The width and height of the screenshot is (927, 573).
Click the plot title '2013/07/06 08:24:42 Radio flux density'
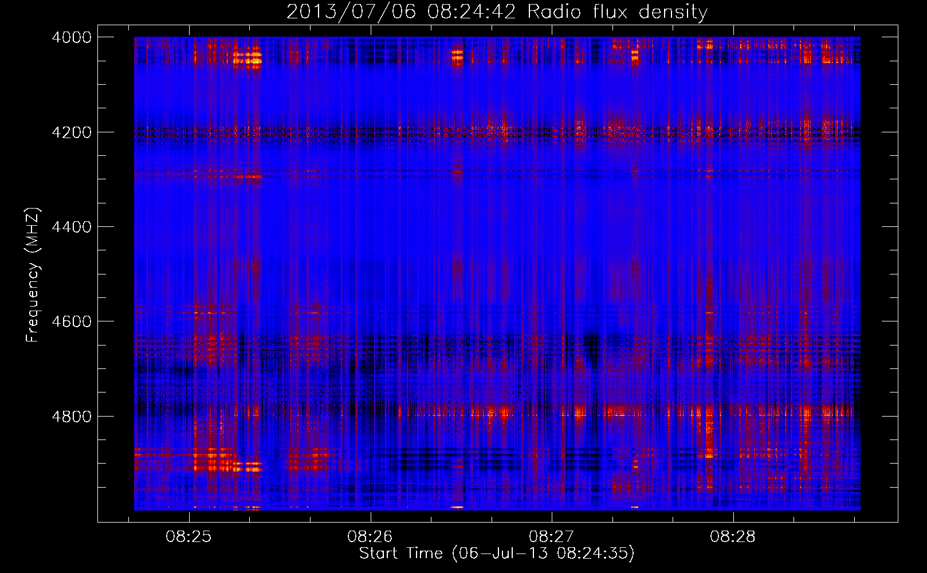[x=497, y=11]
